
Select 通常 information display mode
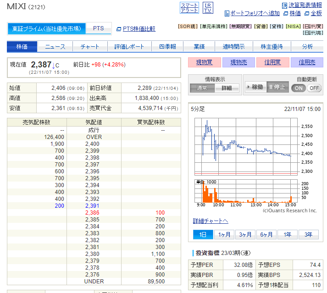(x=202, y=88)
